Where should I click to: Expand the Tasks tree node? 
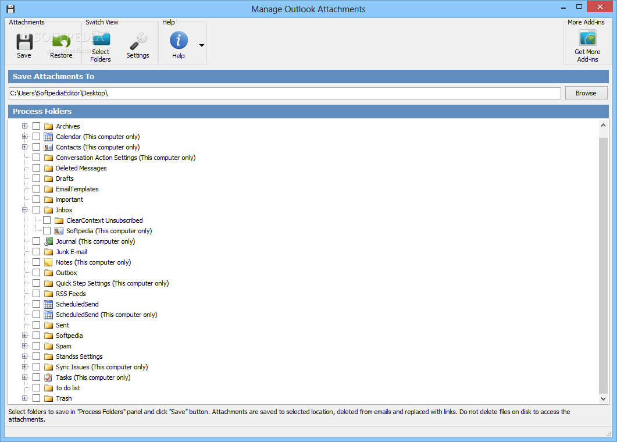[x=25, y=377]
